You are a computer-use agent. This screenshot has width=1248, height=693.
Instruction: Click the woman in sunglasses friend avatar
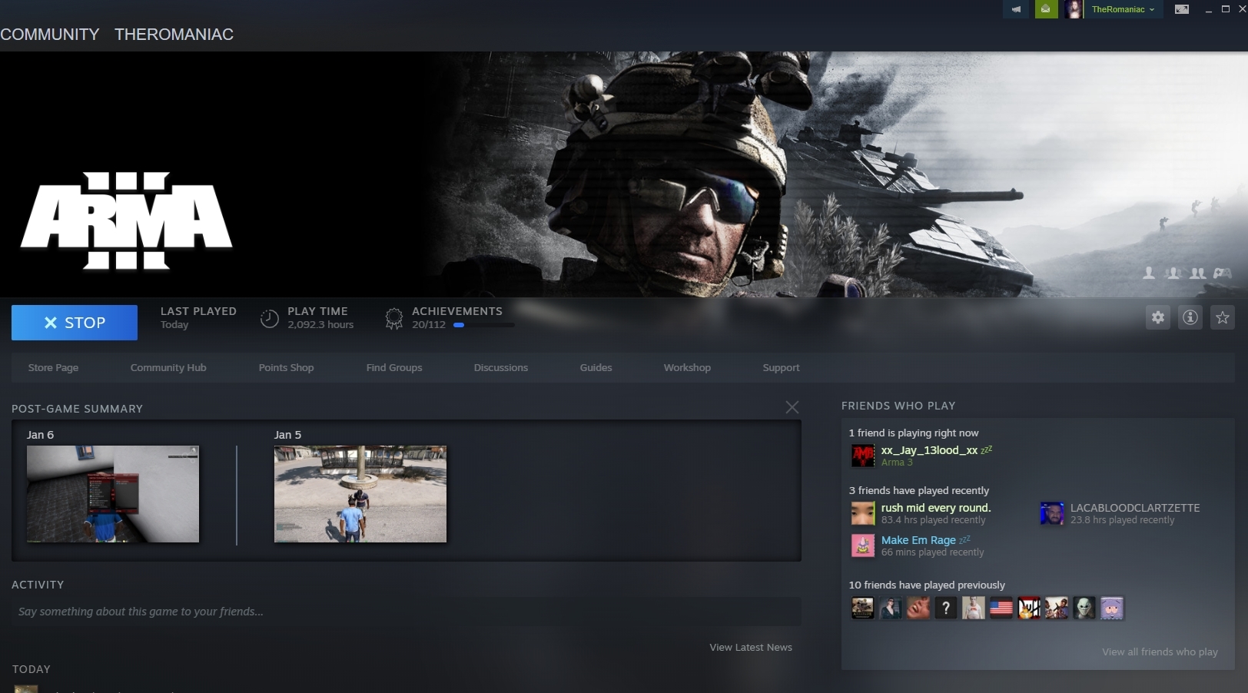[891, 608]
